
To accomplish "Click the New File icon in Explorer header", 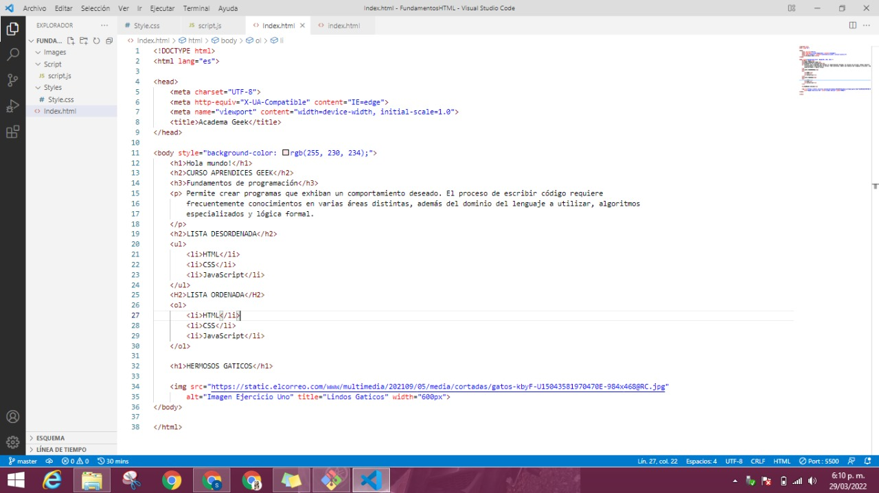I will click(x=71, y=40).
